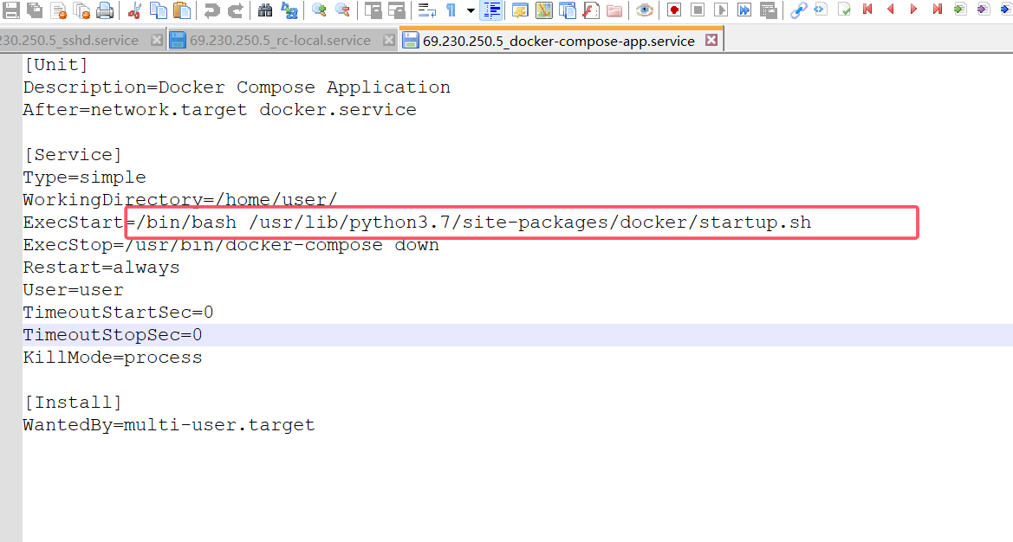
Task: Undo the last edit
Action: 212,10
